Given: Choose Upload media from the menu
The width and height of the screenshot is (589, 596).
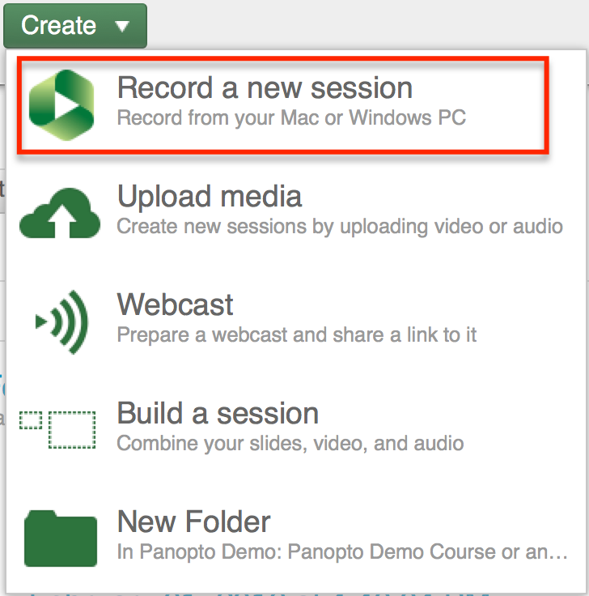Looking at the screenshot, I should point(210,197).
